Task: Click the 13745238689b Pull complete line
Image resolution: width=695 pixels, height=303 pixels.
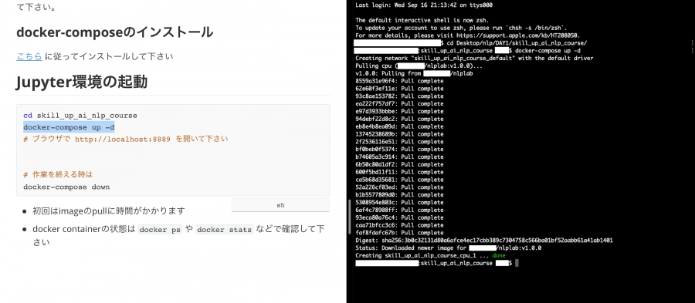Action: click(x=399, y=134)
